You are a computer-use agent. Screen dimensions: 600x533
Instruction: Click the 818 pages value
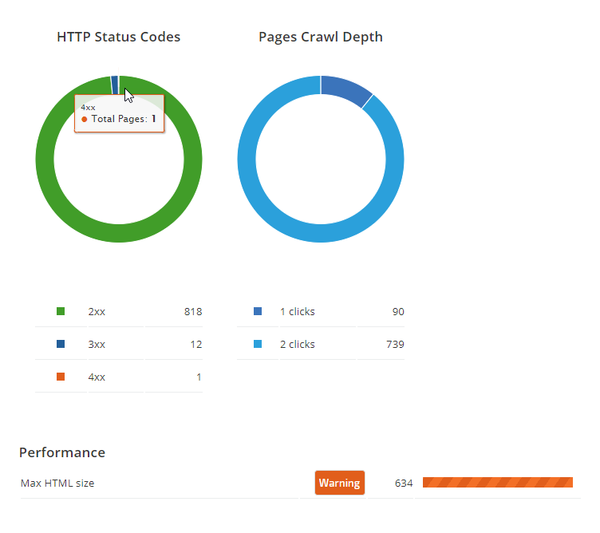pos(193,311)
